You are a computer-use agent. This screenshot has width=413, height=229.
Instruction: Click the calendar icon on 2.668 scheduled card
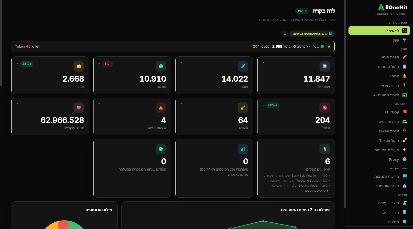pyautogui.click(x=78, y=66)
